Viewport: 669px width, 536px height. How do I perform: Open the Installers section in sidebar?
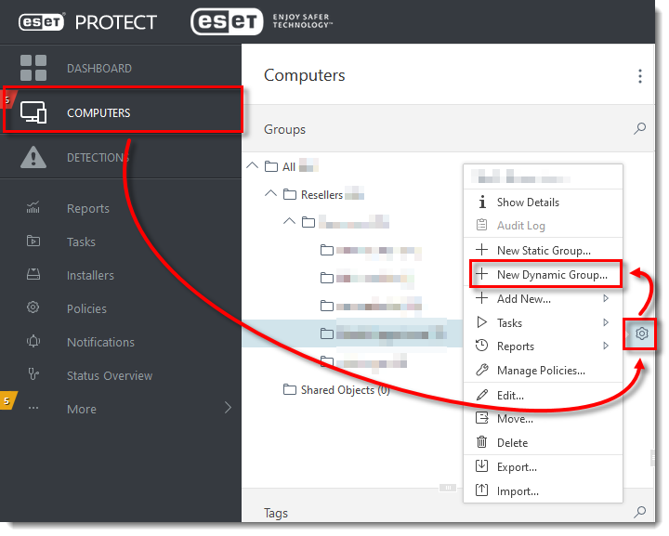click(x=90, y=275)
